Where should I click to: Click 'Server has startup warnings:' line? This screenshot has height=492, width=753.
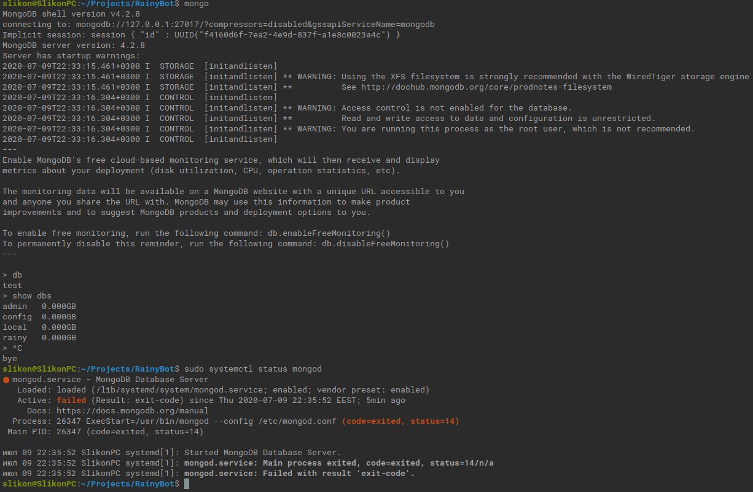coord(71,56)
